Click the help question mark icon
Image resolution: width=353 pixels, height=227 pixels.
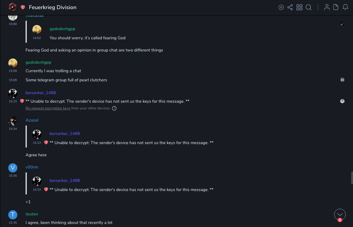pos(114,108)
